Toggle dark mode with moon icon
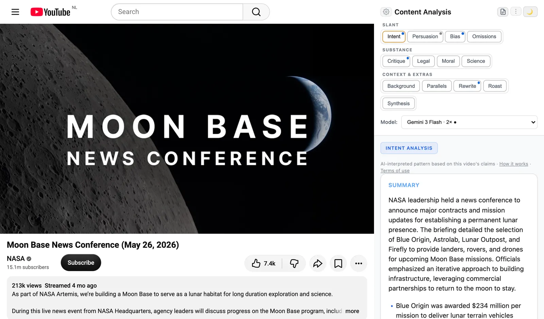Image resolution: width=544 pixels, height=319 pixels. [530, 12]
